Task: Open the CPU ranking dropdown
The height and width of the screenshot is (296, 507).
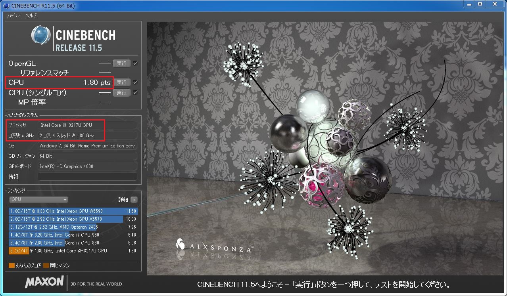Action: coord(38,200)
